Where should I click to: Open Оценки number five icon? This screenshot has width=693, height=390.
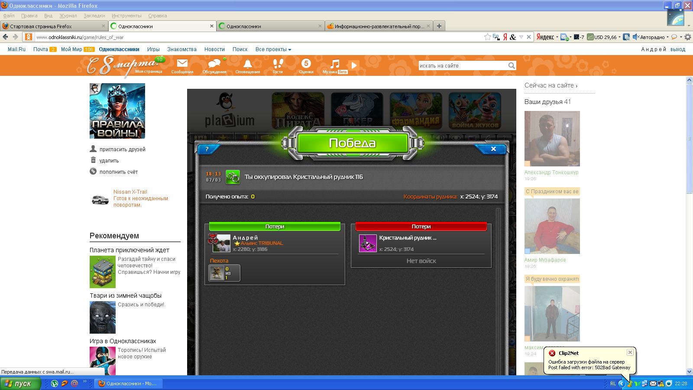[306, 63]
